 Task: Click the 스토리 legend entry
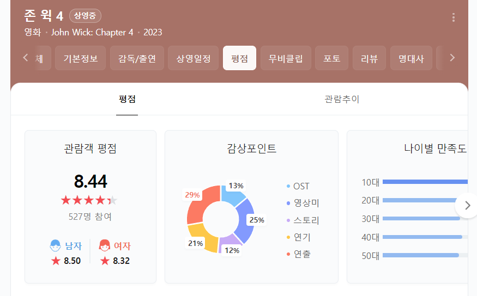tap(303, 220)
